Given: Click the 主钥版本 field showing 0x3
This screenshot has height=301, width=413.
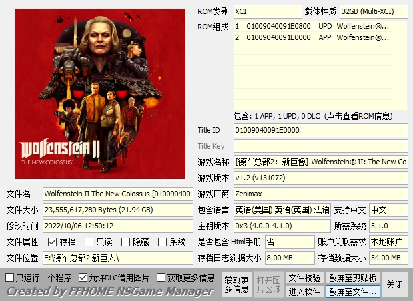Looking at the screenshot, I should click(282, 226).
